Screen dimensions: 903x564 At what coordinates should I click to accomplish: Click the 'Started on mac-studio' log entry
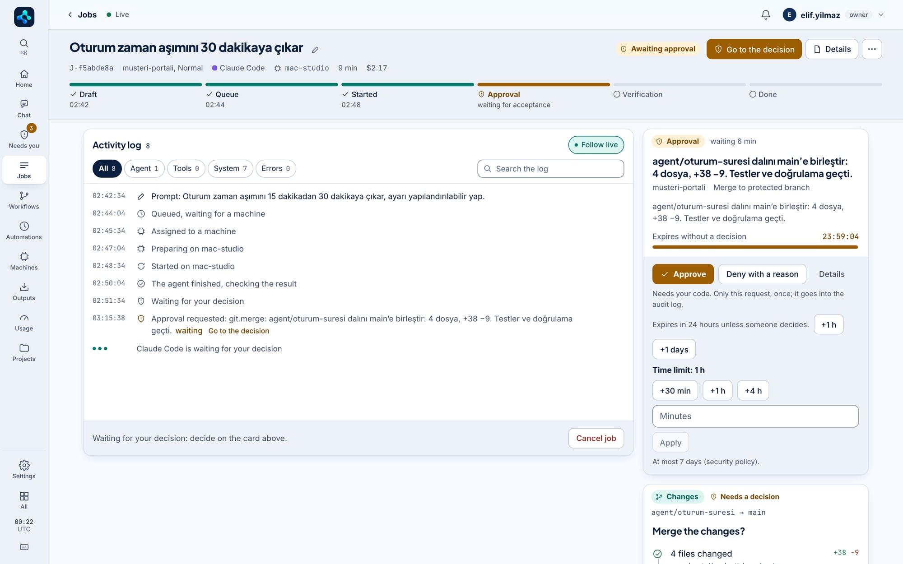[193, 266]
